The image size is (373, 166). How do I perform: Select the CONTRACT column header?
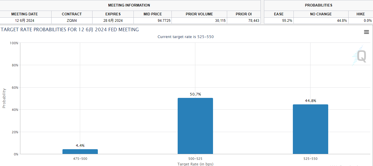coord(72,14)
